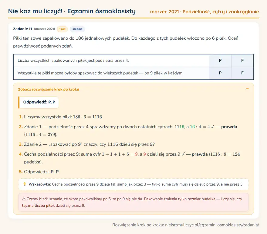267x234 pixels.
Task: Click the warning triangle icon
Action: tap(24, 199)
